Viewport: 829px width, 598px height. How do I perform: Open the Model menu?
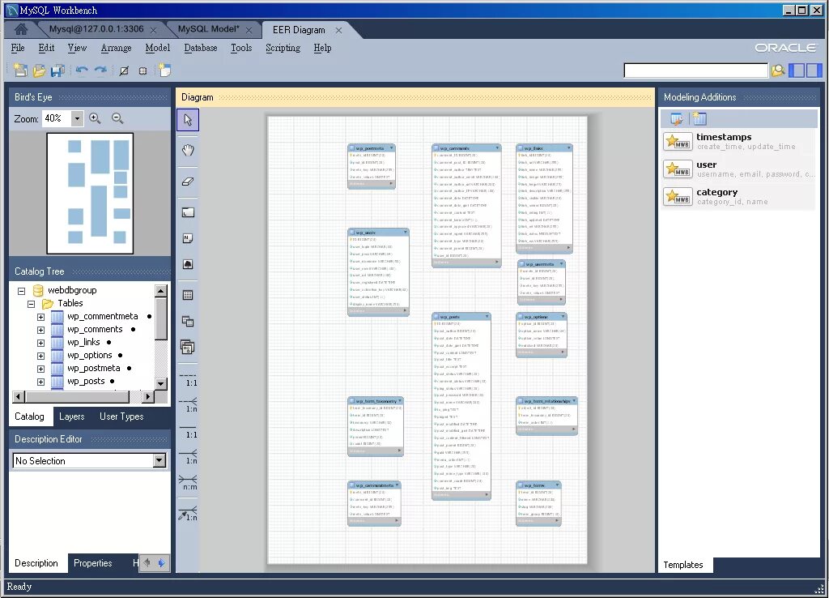(158, 48)
